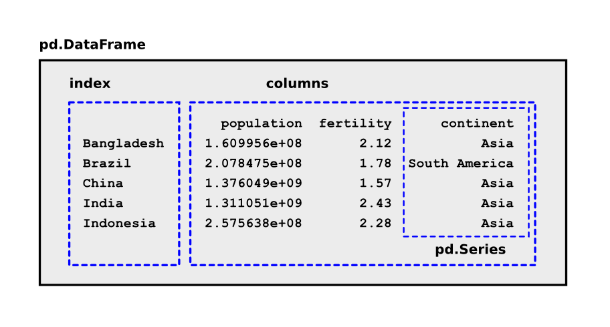This screenshot has height=327, width=610.
Task: Select population value 1.376049e+09
Action: pos(253,184)
